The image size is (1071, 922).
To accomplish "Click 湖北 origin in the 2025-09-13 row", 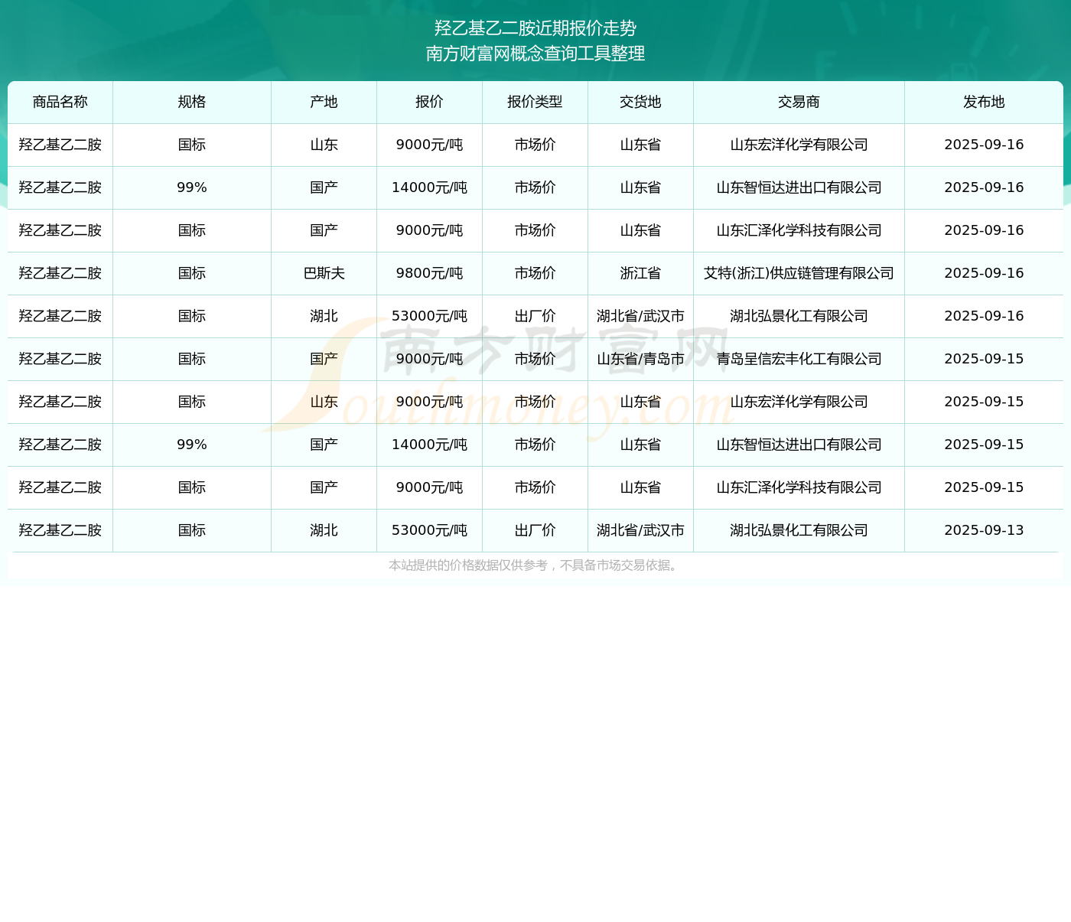I will pos(324,530).
